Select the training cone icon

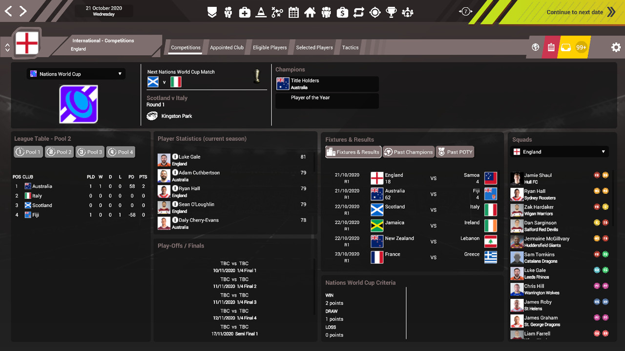[261, 12]
